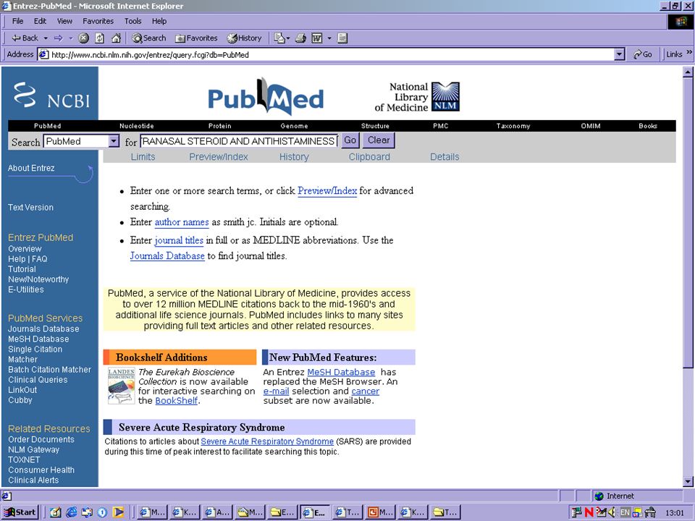
Task: Open the Tools menu
Action: click(x=132, y=21)
